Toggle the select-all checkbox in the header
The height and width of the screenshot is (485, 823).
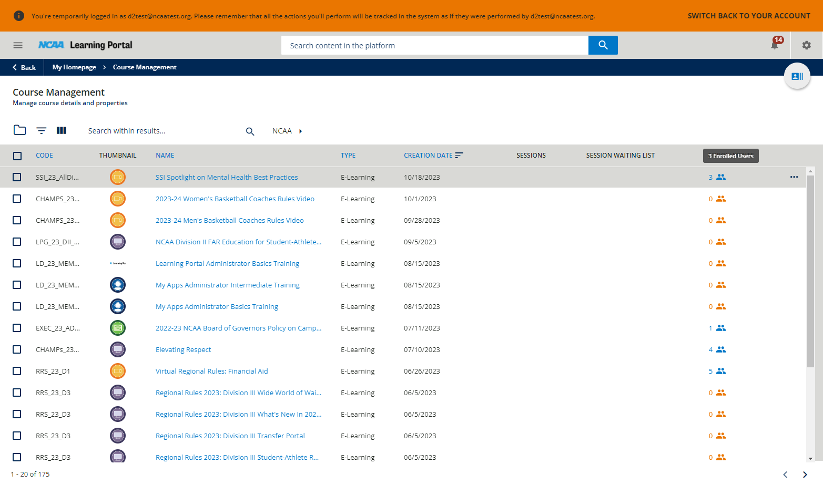(x=17, y=156)
